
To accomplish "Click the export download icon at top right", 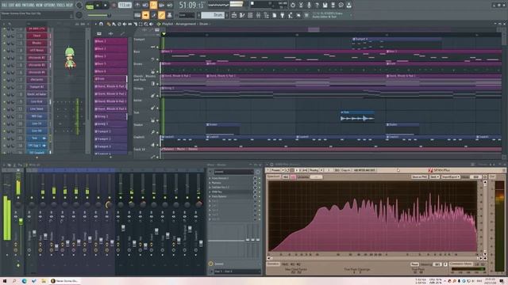I will 349,6.
